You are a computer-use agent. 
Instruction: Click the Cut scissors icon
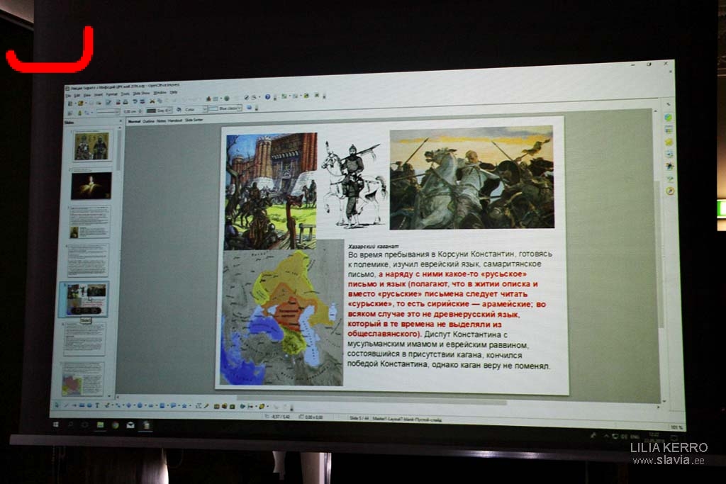(152, 101)
